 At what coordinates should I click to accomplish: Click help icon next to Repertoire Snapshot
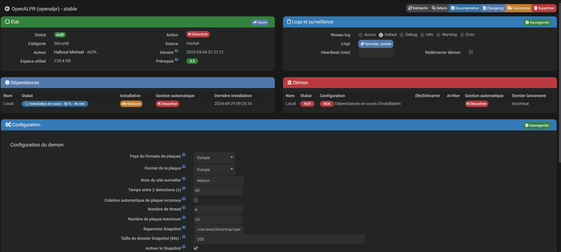point(184,227)
